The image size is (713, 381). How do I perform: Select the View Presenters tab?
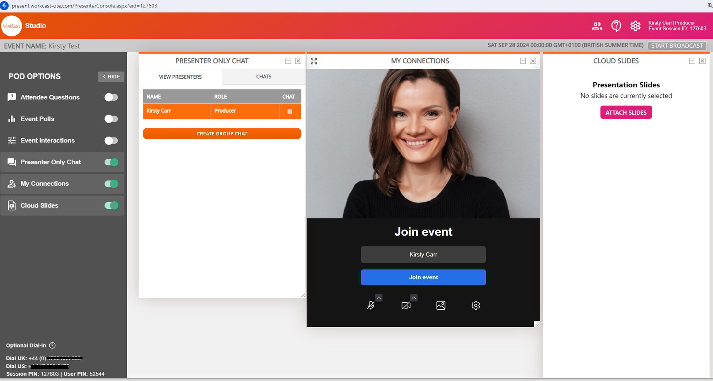(x=180, y=77)
